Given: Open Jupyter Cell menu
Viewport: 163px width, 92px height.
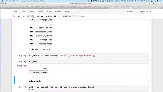Looking at the screenshot, I should (x=49, y=11).
